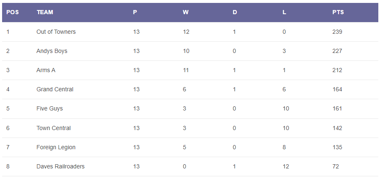Click position number 8 in table
The height and width of the screenshot is (178, 380).
coord(8,166)
